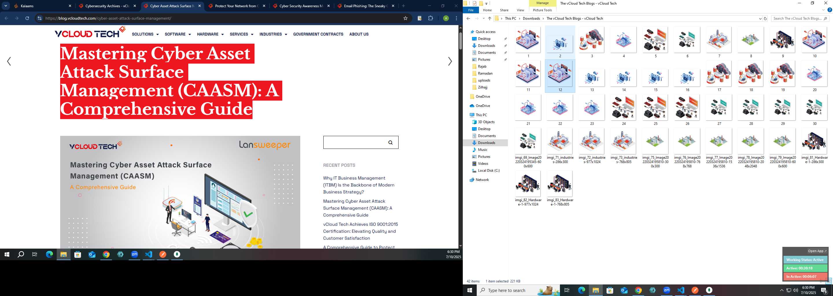This screenshot has height=296, width=833.
Task: Open Share ribbon tab in Explorer
Action: click(504, 10)
